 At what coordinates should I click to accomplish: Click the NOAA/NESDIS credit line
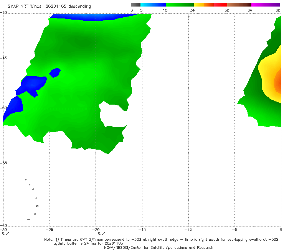pos(159,247)
